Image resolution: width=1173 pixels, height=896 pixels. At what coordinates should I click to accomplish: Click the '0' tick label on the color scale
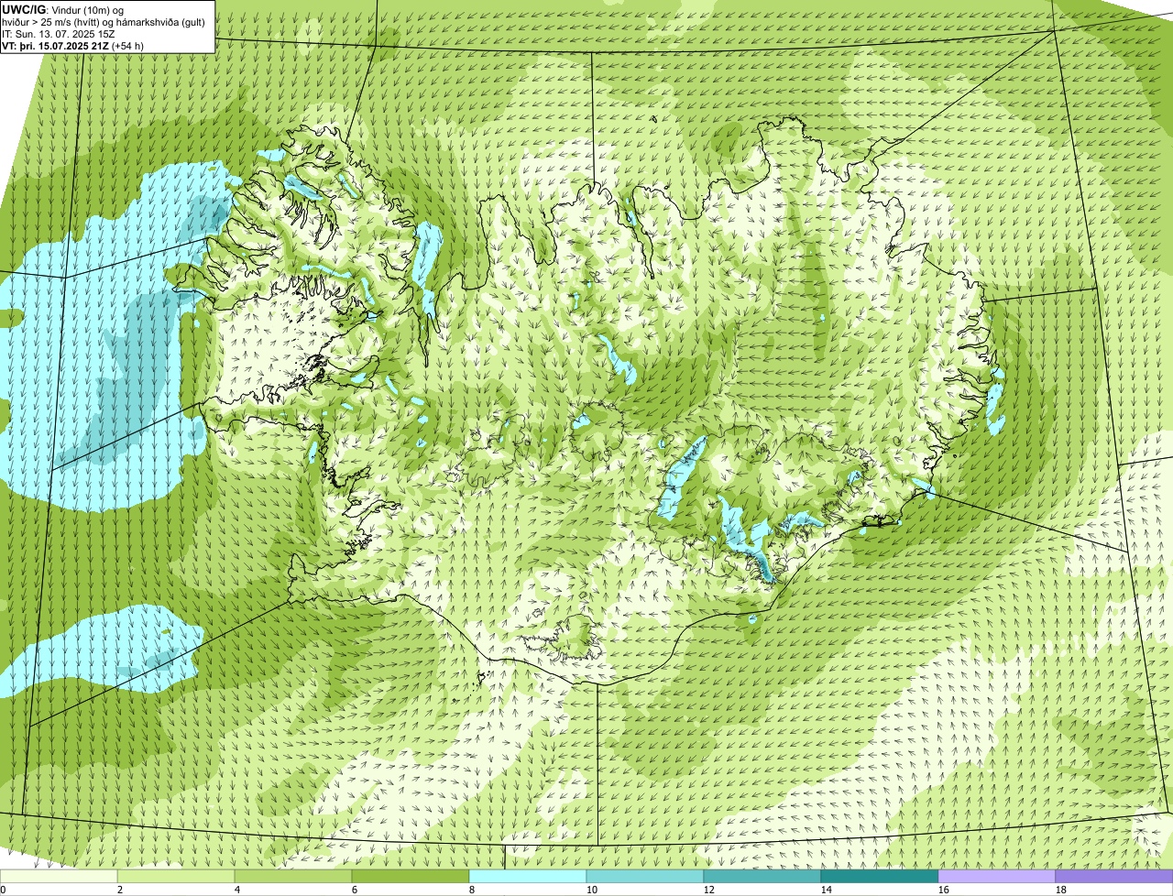(3, 890)
